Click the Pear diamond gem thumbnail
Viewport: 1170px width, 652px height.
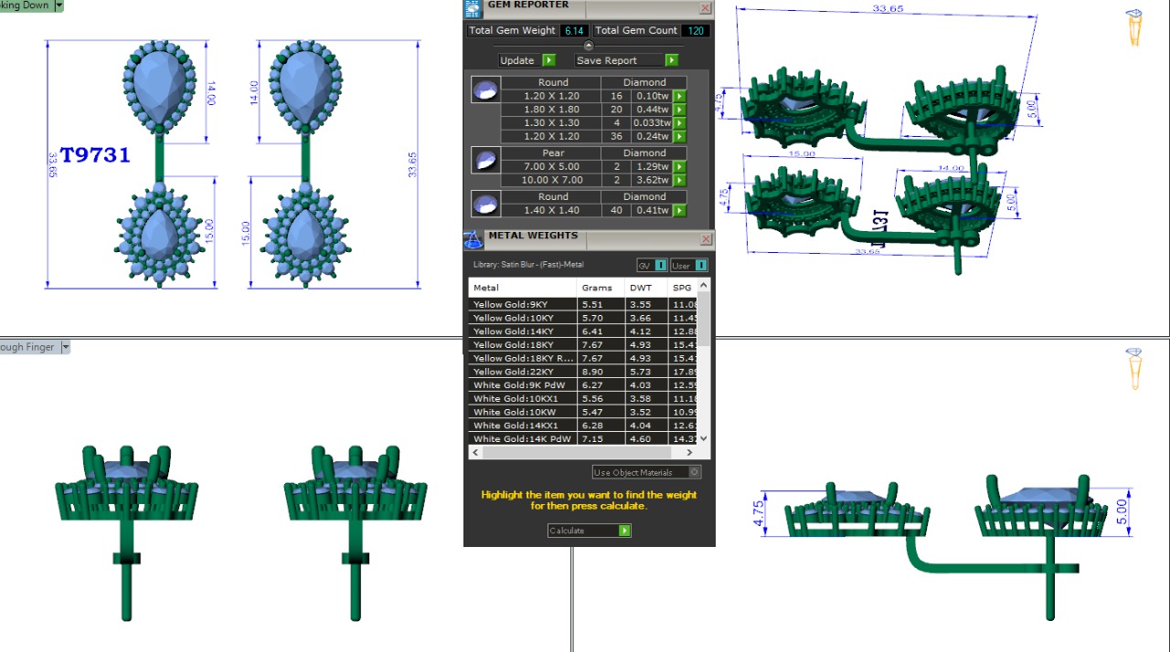(x=485, y=160)
